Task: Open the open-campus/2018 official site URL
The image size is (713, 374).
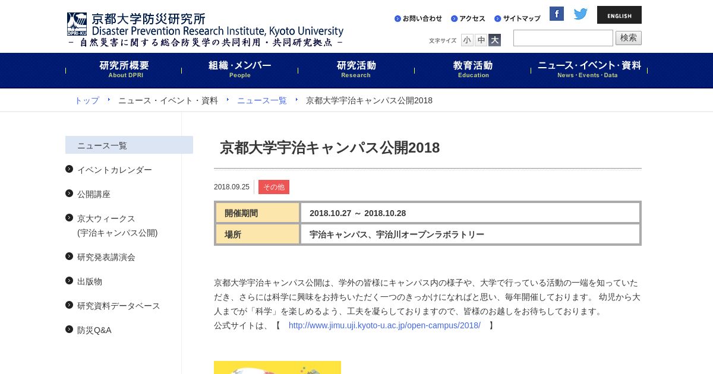Action: pos(384,325)
